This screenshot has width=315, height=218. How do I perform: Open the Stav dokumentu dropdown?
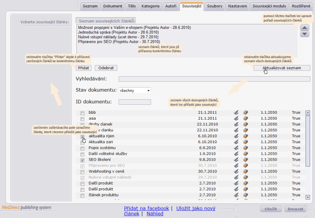pyautogui.click(x=135, y=90)
